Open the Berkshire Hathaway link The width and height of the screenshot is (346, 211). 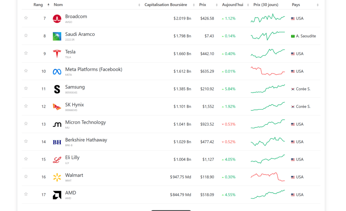click(x=86, y=140)
